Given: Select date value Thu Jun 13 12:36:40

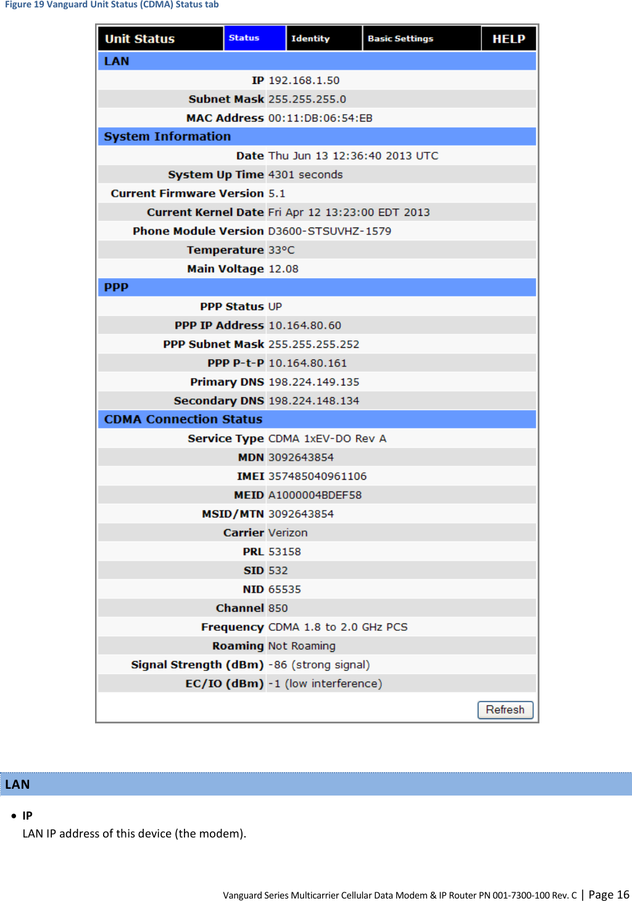Looking at the screenshot, I should (353, 156).
